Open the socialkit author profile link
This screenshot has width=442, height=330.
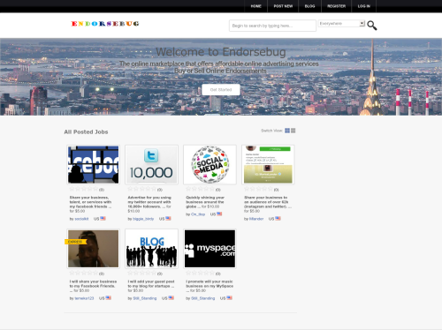tap(81, 219)
